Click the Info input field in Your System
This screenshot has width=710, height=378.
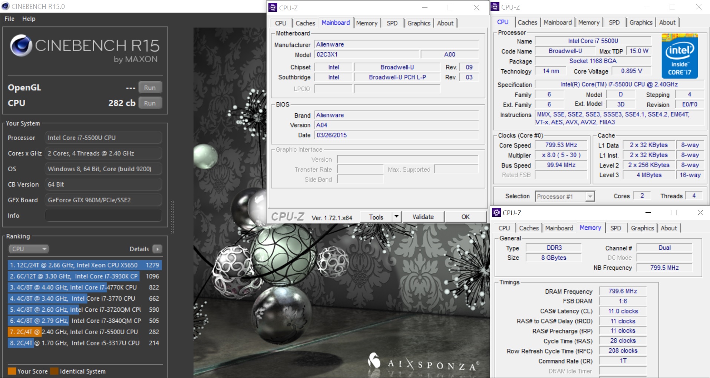pyautogui.click(x=103, y=215)
